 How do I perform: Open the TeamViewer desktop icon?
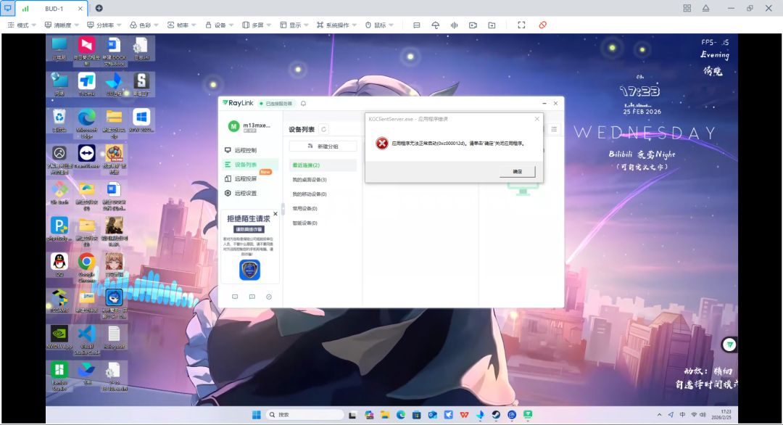(x=86, y=157)
